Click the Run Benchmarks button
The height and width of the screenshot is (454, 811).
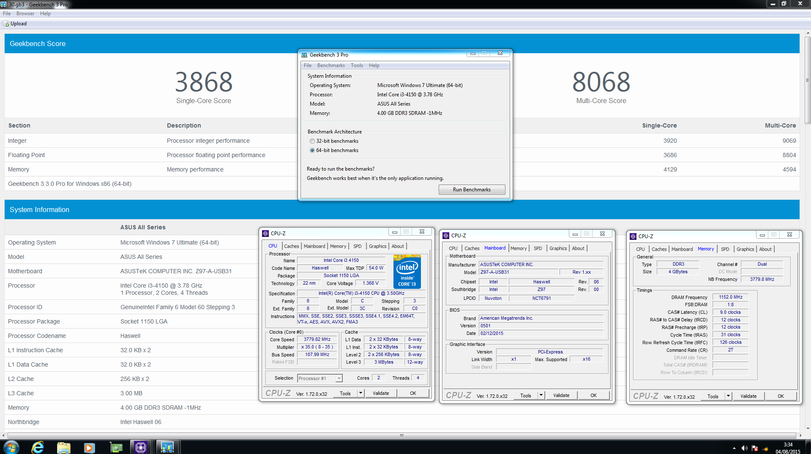coord(472,190)
